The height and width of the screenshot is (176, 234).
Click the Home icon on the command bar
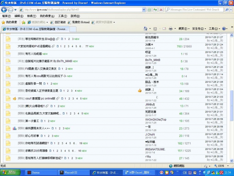(x=145, y=29)
